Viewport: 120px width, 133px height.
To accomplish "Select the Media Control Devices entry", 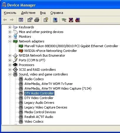I will click(40, 112).
